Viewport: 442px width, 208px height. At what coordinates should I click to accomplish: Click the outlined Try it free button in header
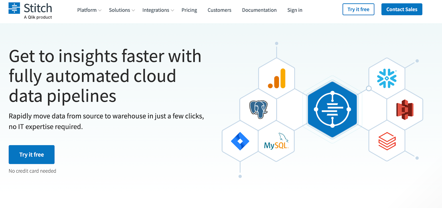pos(358,9)
